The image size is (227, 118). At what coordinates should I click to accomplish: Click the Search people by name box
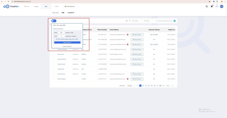pyautogui.click(x=164, y=21)
